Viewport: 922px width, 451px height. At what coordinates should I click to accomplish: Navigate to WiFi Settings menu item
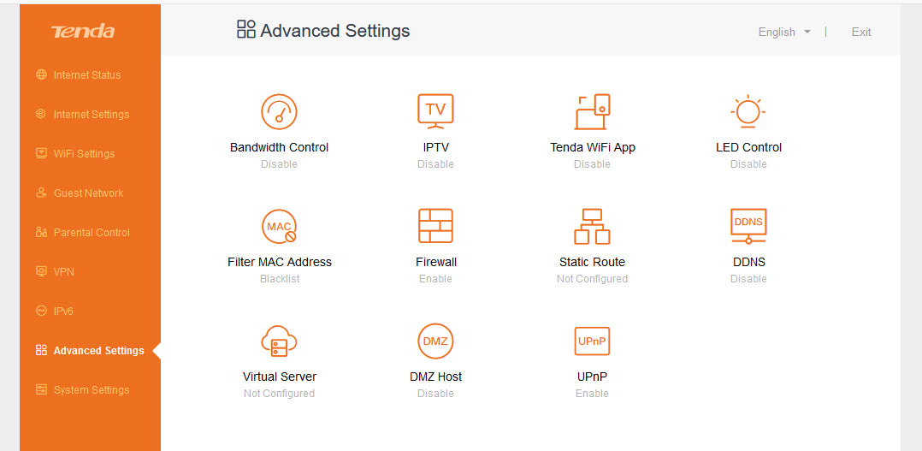(84, 154)
